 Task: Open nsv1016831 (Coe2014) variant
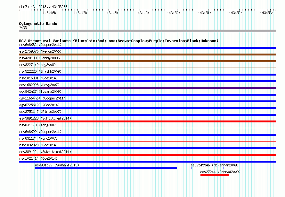pos(38,78)
